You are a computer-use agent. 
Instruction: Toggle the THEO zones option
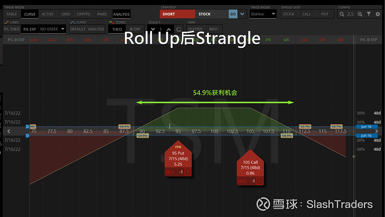coord(117,29)
